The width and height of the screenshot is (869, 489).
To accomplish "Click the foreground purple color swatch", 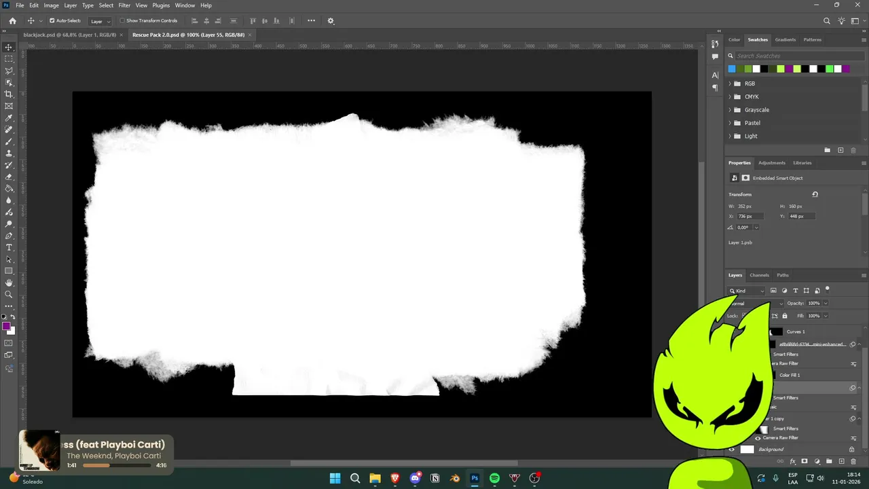I will (x=6, y=327).
